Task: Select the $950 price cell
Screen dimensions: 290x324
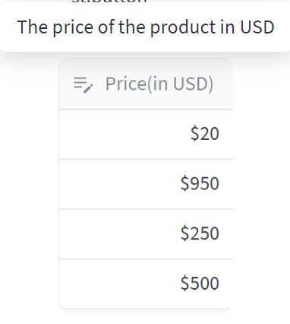Action: tap(146, 184)
